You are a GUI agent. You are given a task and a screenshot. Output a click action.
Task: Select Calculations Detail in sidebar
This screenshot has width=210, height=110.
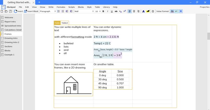(11, 30)
